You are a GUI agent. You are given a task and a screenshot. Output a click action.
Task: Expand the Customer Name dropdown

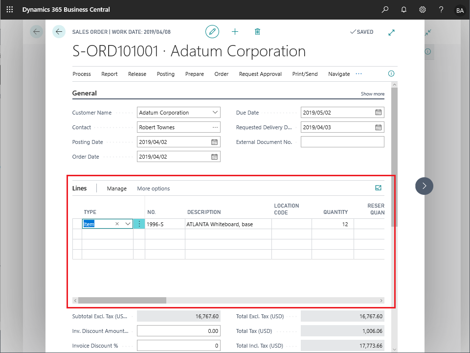click(215, 113)
